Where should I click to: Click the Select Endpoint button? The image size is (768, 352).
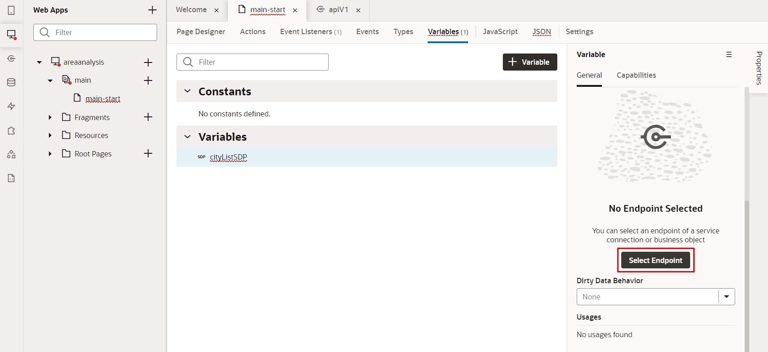tap(655, 260)
